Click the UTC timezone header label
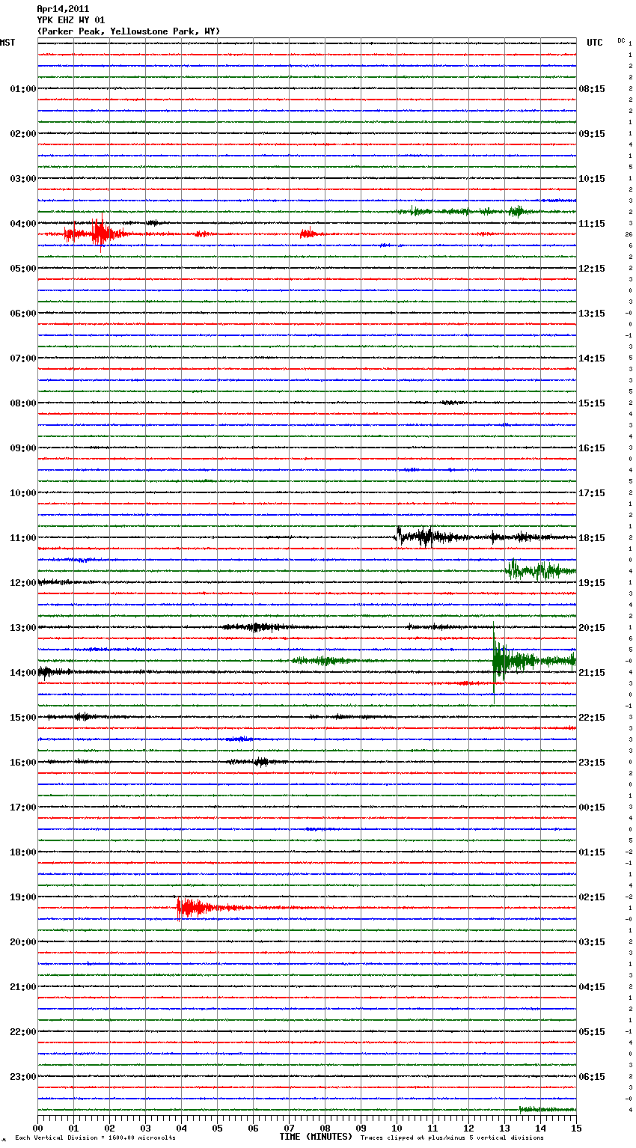 (594, 43)
